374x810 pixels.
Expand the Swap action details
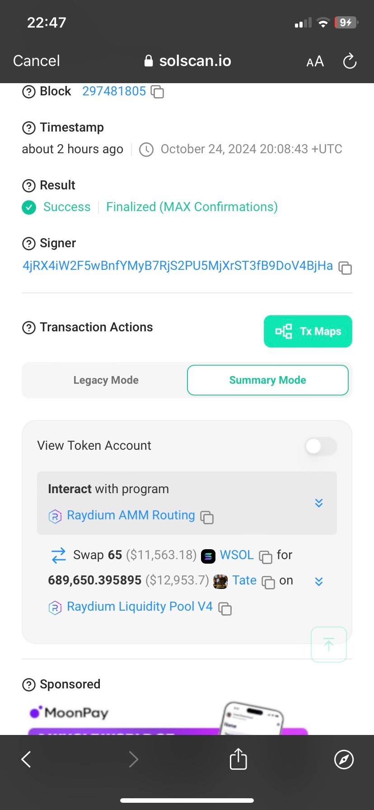point(319,581)
